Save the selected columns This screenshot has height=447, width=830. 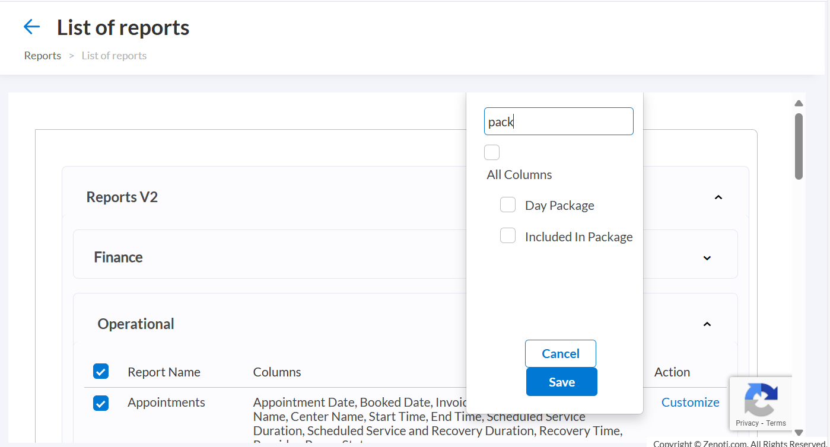(562, 382)
